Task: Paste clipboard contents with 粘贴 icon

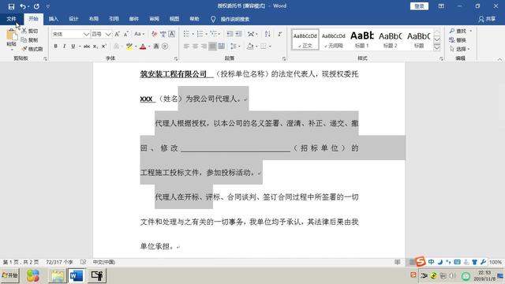Action: click(x=11, y=35)
